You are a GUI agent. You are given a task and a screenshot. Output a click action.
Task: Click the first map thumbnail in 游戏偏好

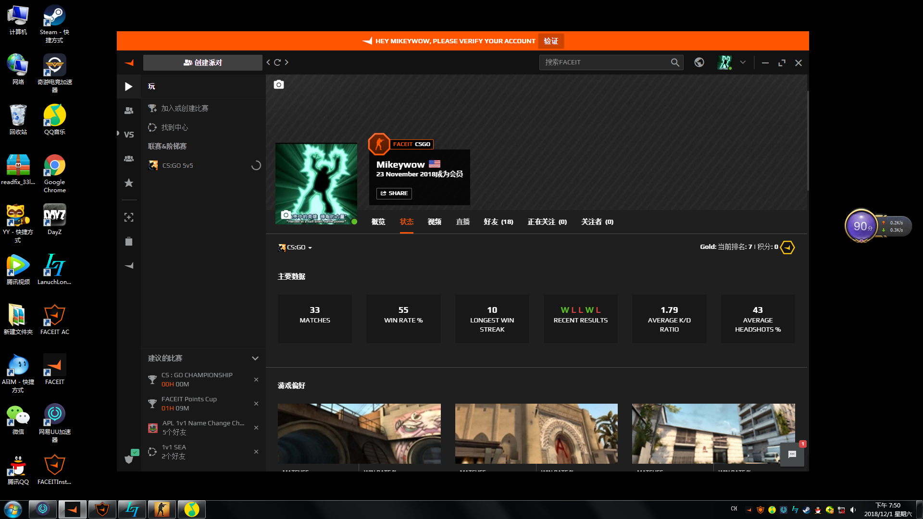coord(359,433)
